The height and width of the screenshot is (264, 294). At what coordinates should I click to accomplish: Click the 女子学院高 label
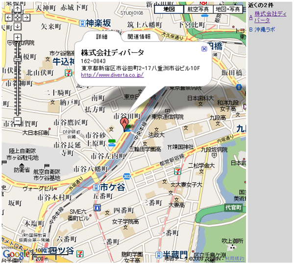125,222
